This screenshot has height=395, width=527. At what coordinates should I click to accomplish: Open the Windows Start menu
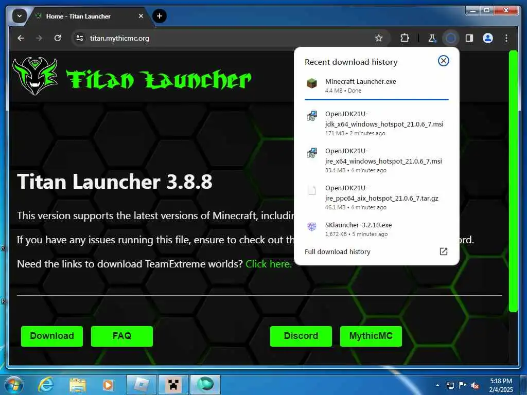(x=13, y=385)
